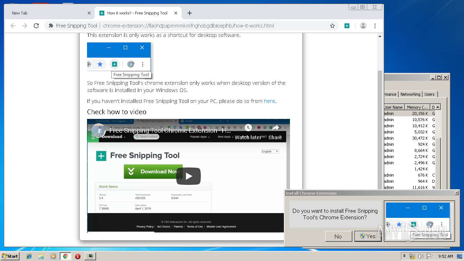Maximize the Task Manager window
The height and width of the screenshot is (261, 464).
(x=439, y=77)
